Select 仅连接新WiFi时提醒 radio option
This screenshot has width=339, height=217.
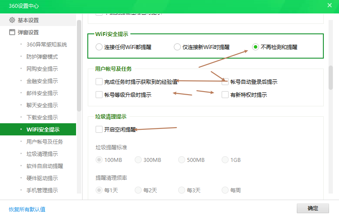coord(177,47)
